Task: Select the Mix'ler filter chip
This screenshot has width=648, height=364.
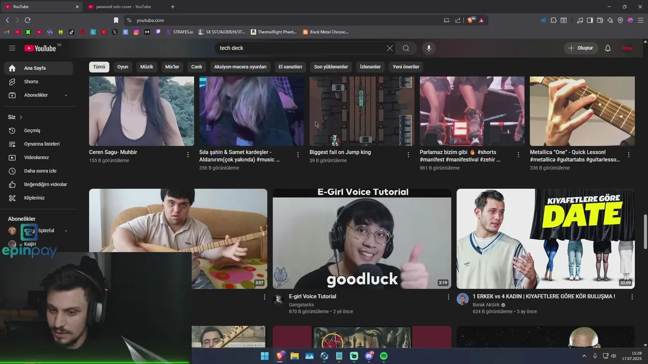Action: tap(172, 67)
